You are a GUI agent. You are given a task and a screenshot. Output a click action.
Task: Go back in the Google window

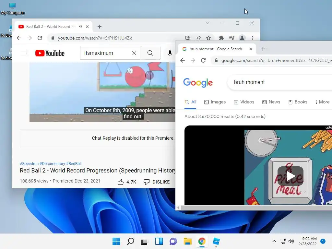[183, 60]
